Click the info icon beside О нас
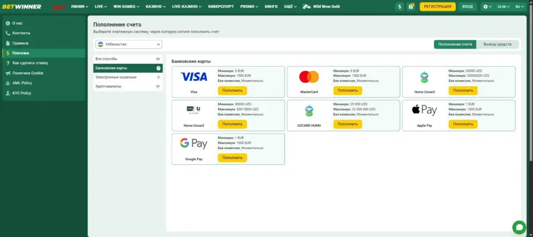 (8, 23)
